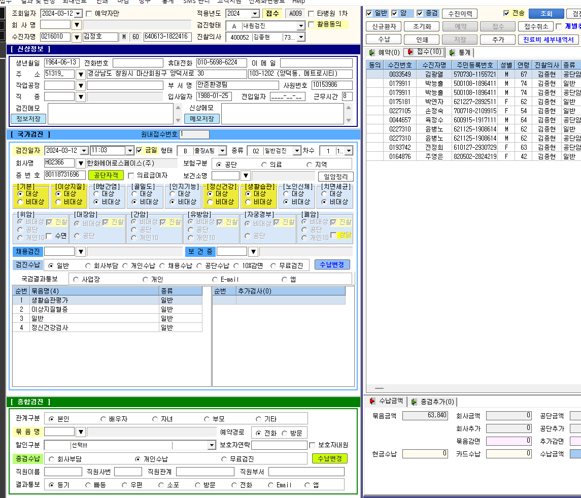Click the 검진메모 scroll up arrow

coord(178,108)
